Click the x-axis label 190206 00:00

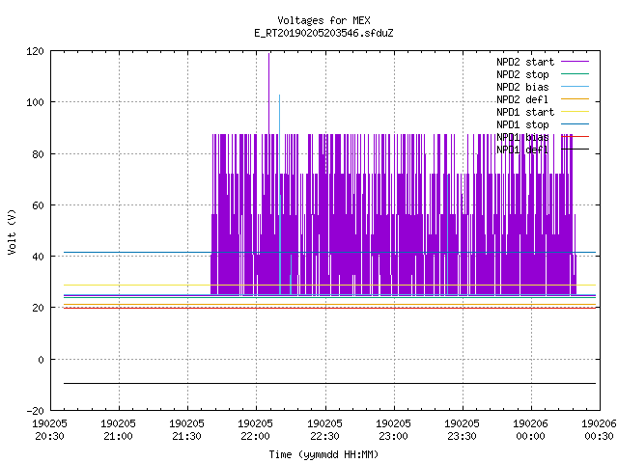(x=530, y=430)
